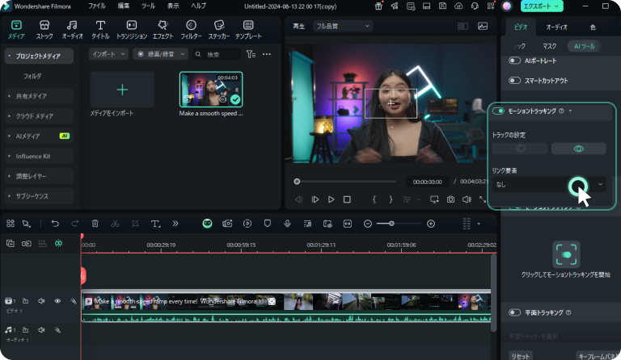
Task: Open the ステッカー (Stickers) tool
Action: click(219, 30)
